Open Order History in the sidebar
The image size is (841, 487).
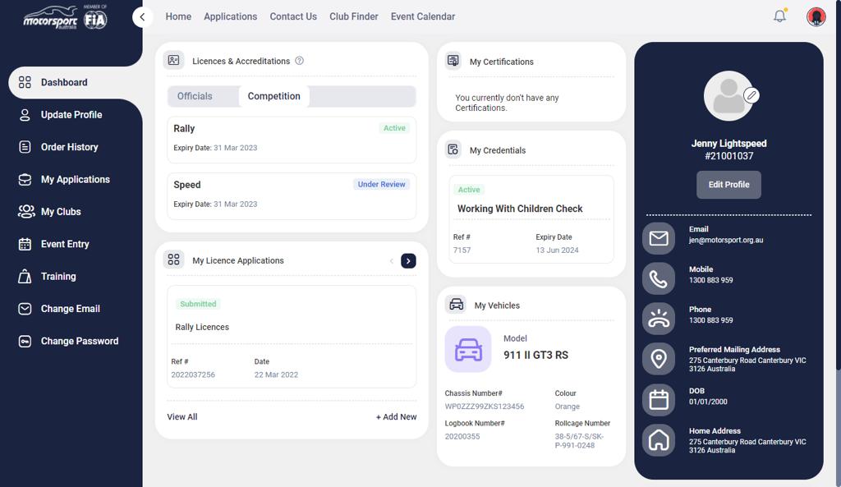(x=70, y=147)
